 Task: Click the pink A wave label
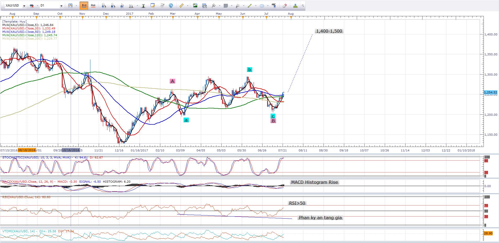coord(172,81)
